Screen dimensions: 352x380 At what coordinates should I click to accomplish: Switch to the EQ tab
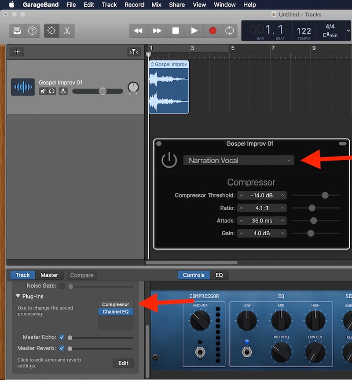[219, 275]
